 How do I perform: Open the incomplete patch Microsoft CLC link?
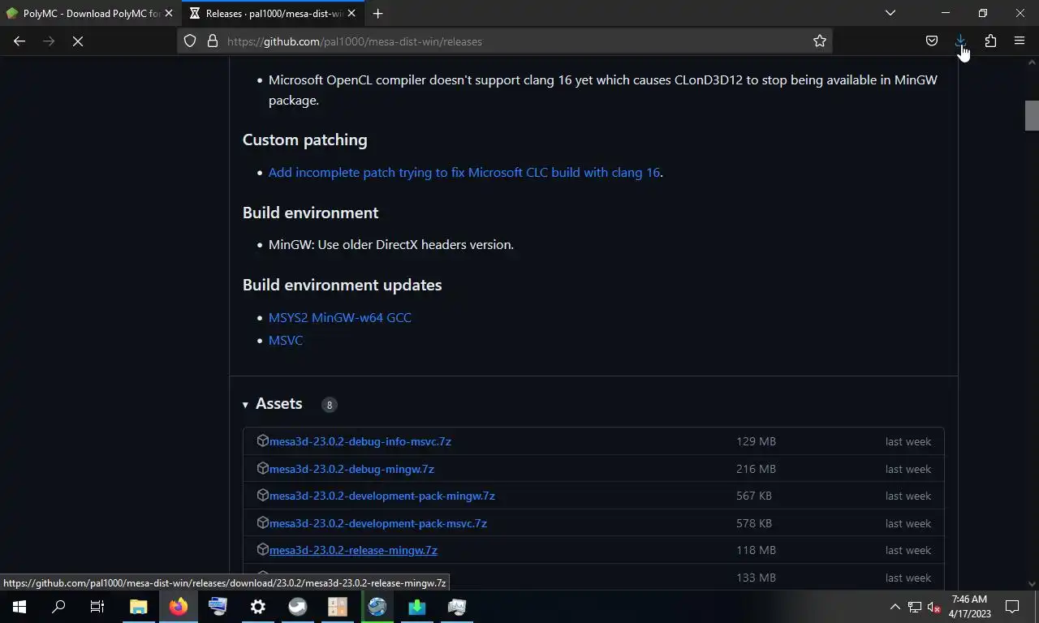coord(463,173)
